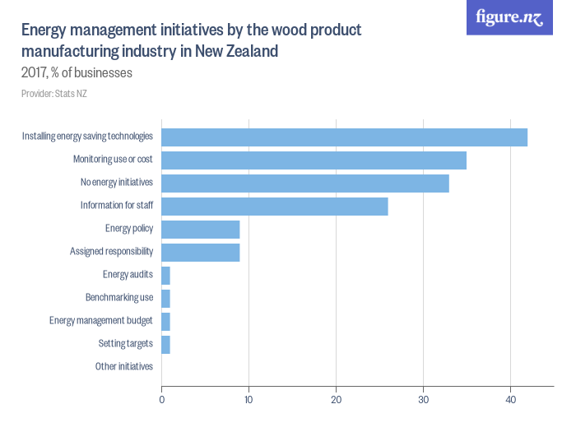Select the Monitoring use or cost bar
This screenshot has width=576, height=432.
314,160
